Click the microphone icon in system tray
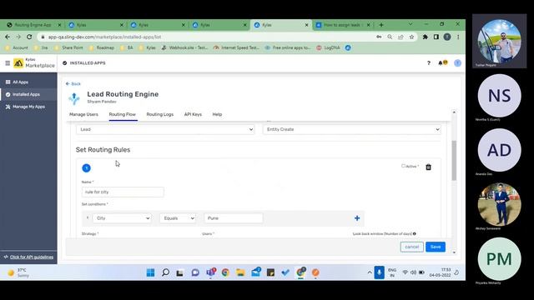534x300 pixels. 379,272
